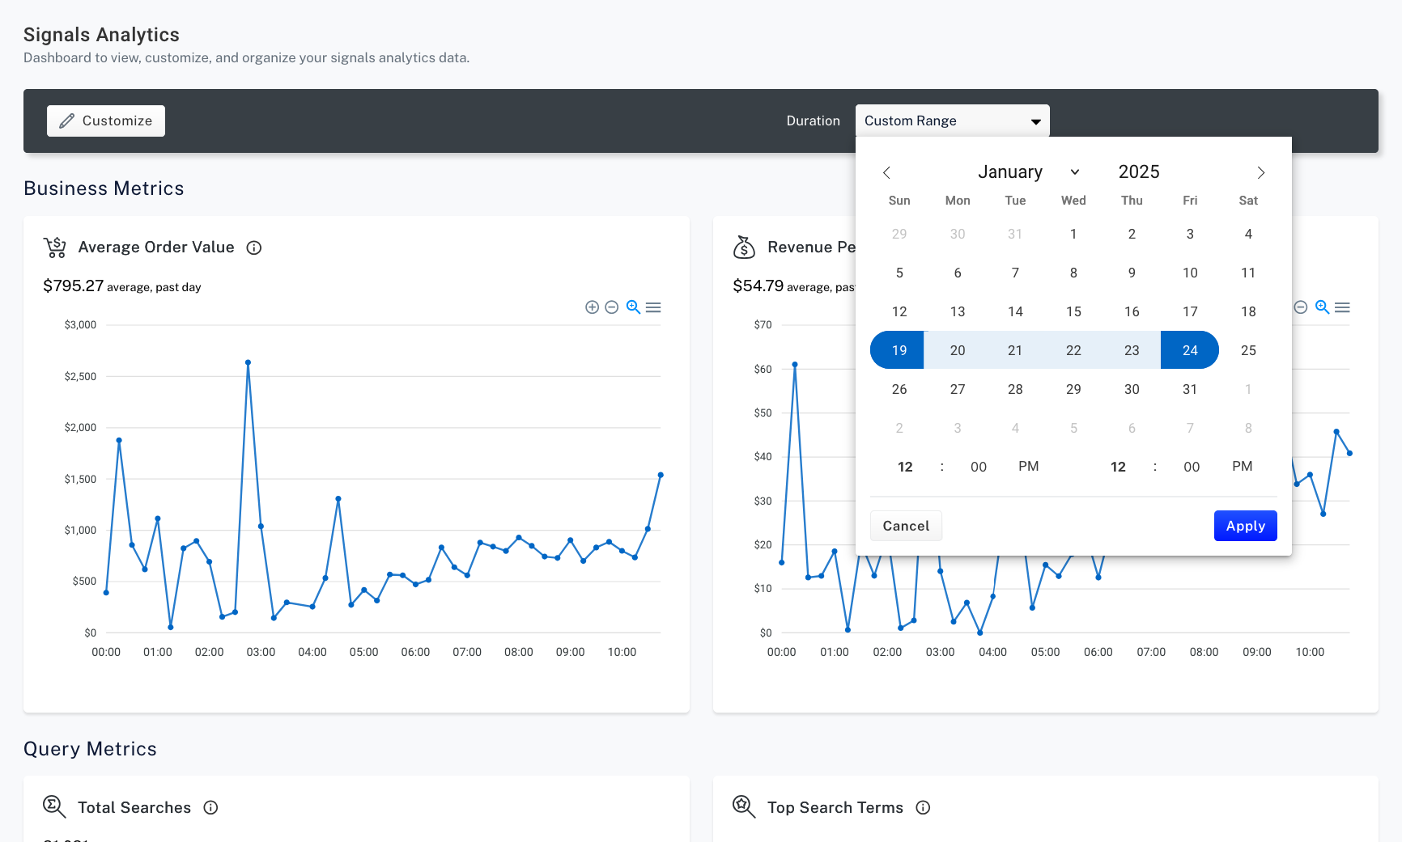Go to previous month in calendar

click(x=886, y=172)
